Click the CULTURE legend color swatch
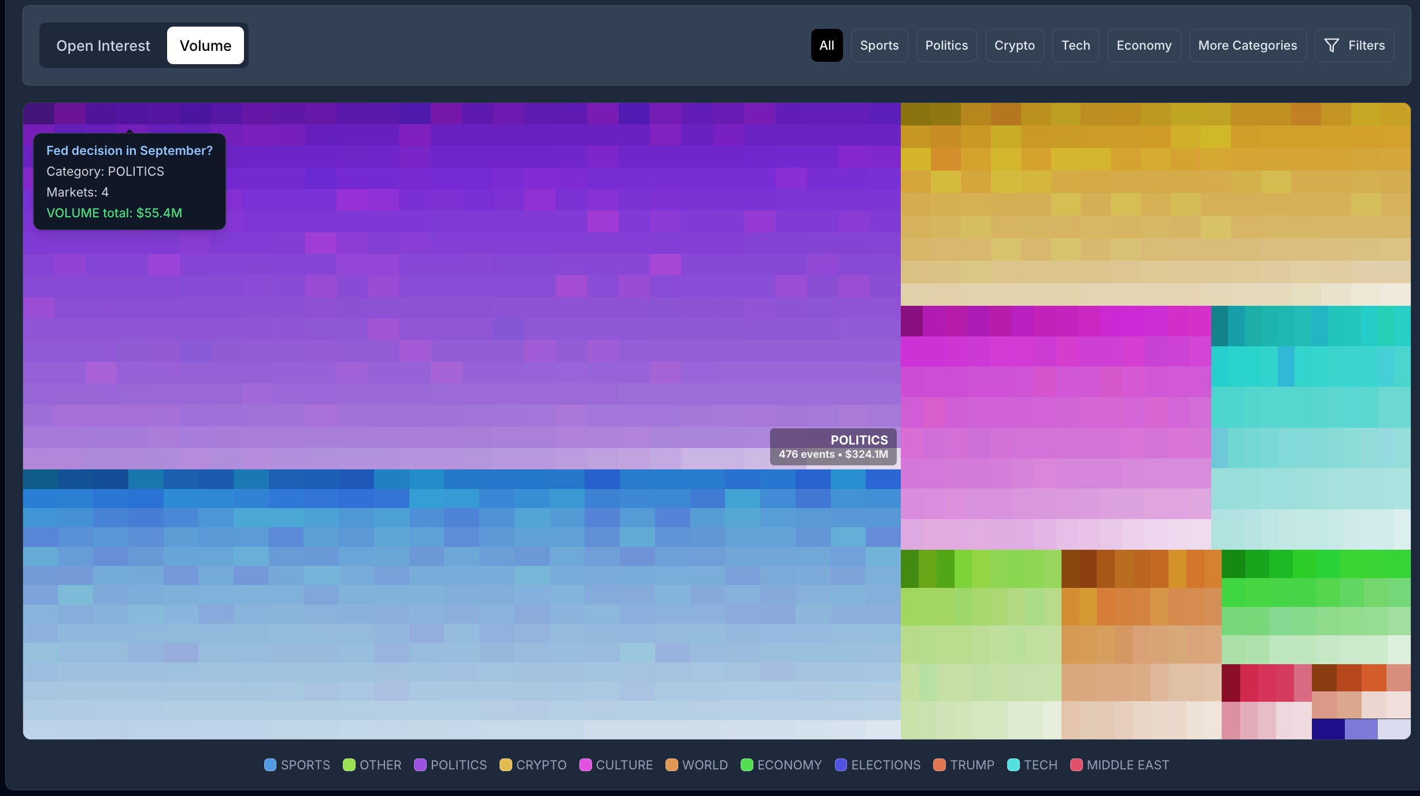Screen dimensions: 1420x796 [x=586, y=765]
